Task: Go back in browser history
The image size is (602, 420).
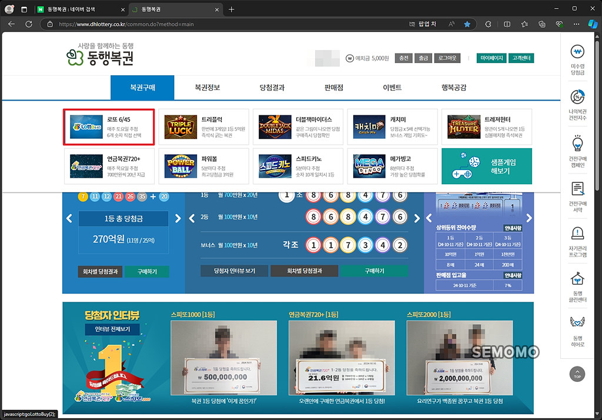Action: [x=12, y=24]
